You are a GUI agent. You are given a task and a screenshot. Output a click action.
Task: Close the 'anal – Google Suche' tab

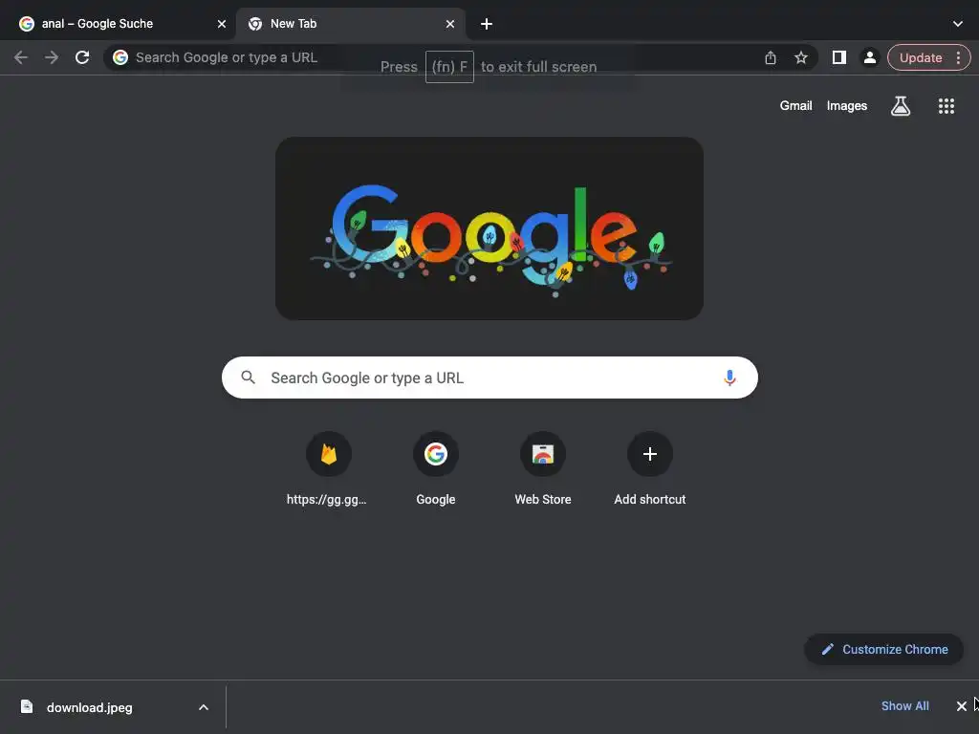(222, 24)
